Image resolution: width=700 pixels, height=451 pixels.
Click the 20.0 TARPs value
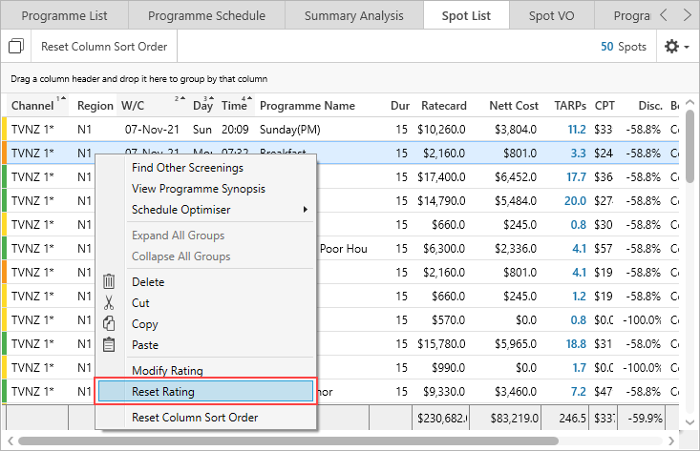click(575, 201)
